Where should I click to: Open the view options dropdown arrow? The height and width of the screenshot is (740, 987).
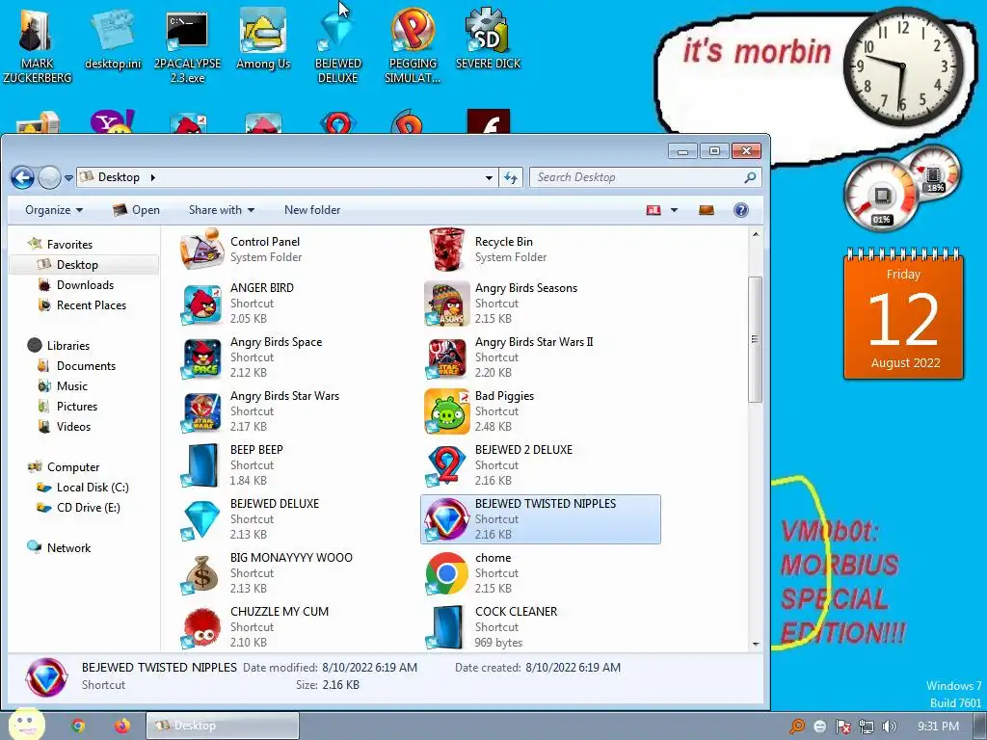(674, 210)
